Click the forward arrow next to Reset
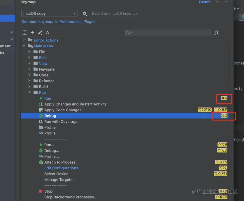Image resolution: width=244 pixels, height=201 pixels. (x=226, y=2)
